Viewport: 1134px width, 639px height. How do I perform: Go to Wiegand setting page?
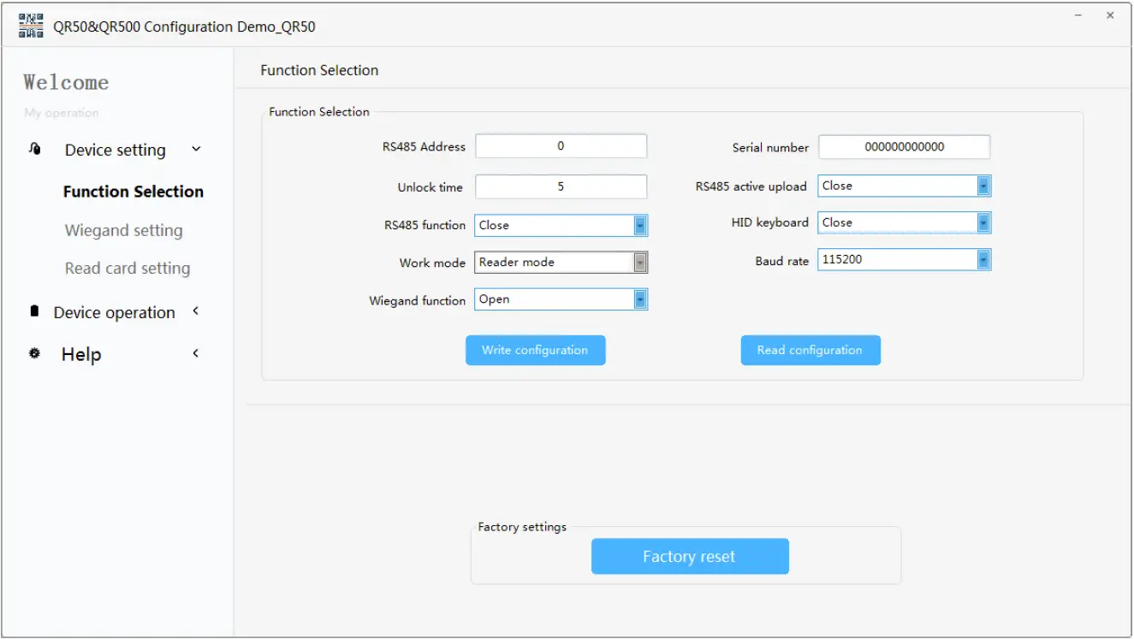(124, 230)
